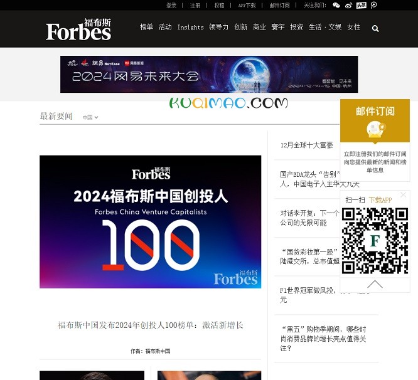
Task: Open 国货彩妆第一股 news article
Action: (x=309, y=256)
